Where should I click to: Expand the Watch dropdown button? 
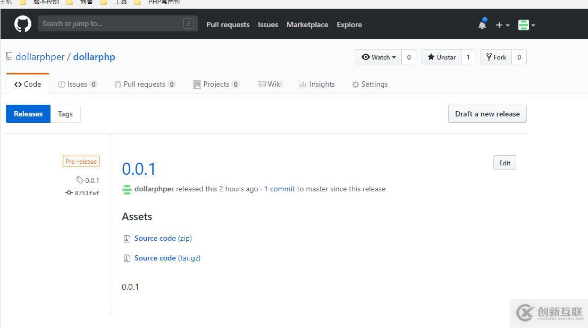click(x=379, y=57)
